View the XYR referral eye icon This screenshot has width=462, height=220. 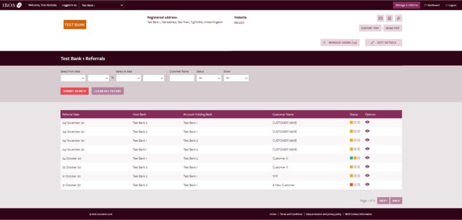(367, 176)
